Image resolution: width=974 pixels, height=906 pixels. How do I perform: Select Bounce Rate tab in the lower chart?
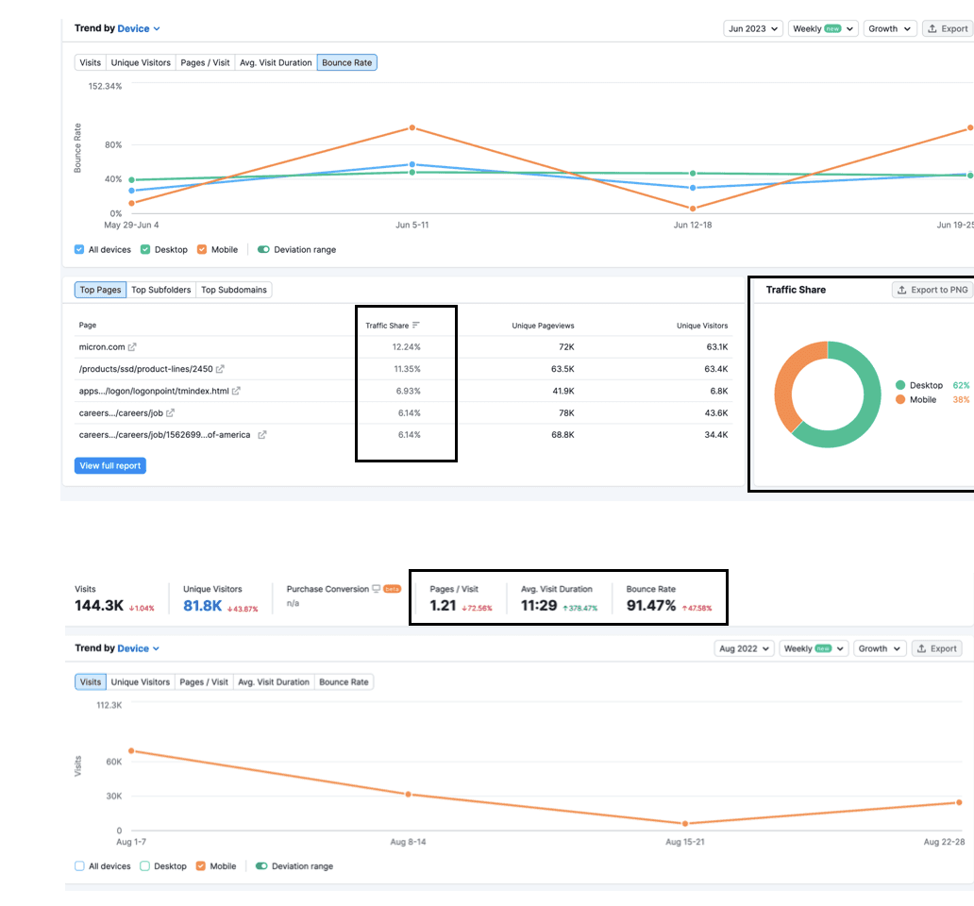[x=344, y=681]
